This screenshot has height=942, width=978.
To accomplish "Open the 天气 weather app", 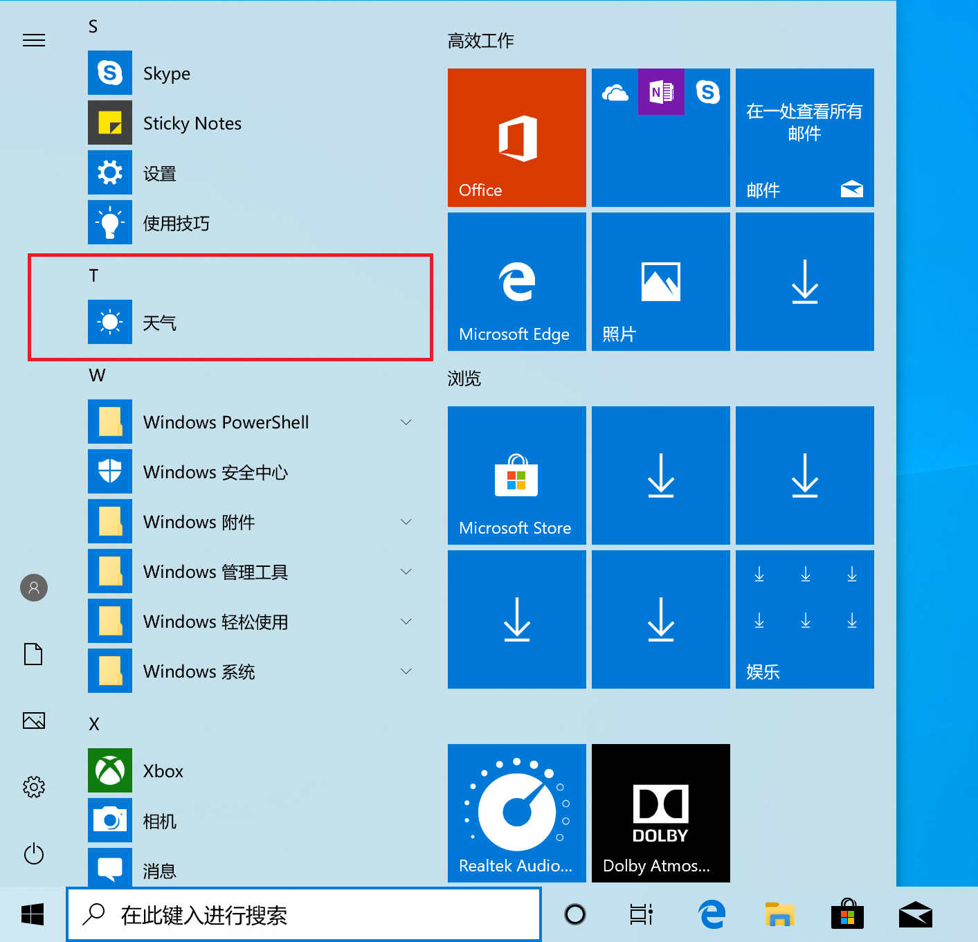I will point(251,322).
